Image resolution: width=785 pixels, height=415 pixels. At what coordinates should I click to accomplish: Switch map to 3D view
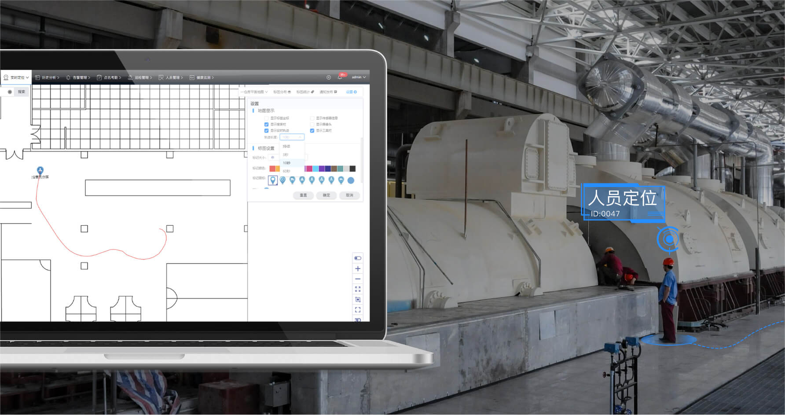tap(357, 320)
